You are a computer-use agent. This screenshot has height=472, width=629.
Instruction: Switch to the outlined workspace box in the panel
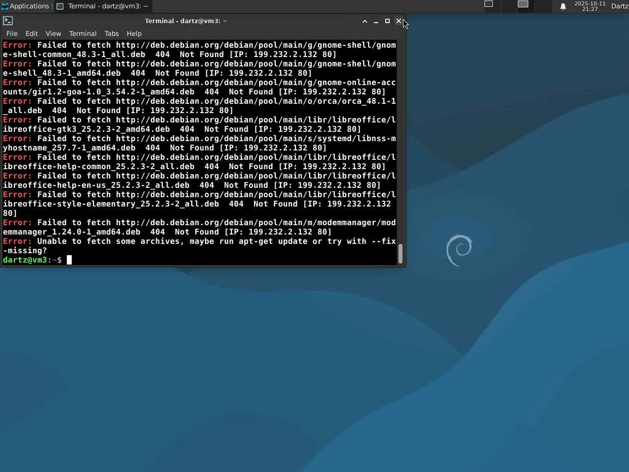point(489,4)
